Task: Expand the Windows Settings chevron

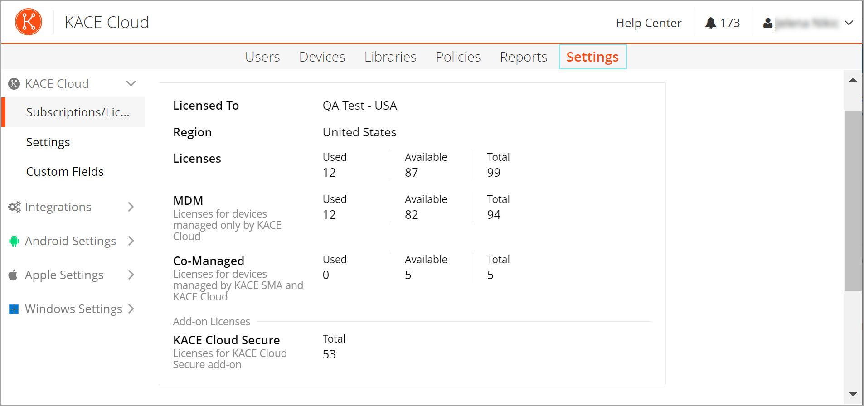Action: click(x=131, y=309)
